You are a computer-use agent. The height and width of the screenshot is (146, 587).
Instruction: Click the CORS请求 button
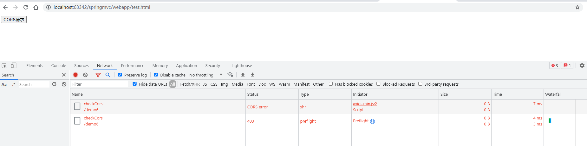[x=14, y=20]
